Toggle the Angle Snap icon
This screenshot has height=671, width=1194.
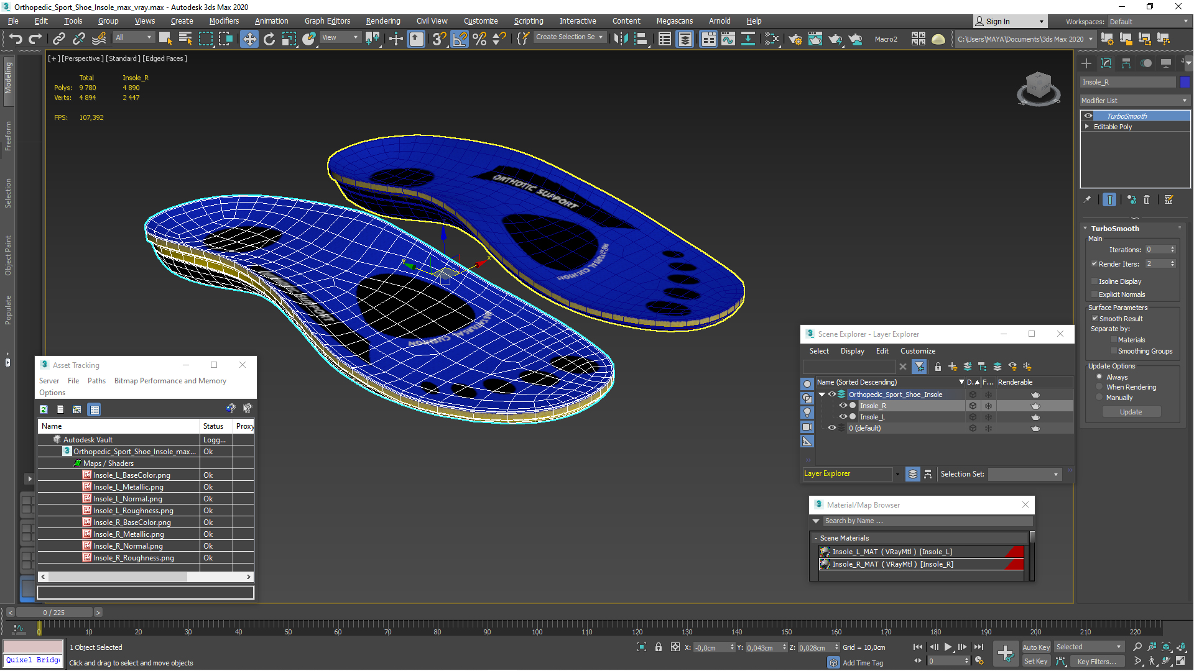click(x=460, y=39)
